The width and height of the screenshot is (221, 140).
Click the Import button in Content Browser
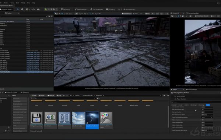point(42,95)
